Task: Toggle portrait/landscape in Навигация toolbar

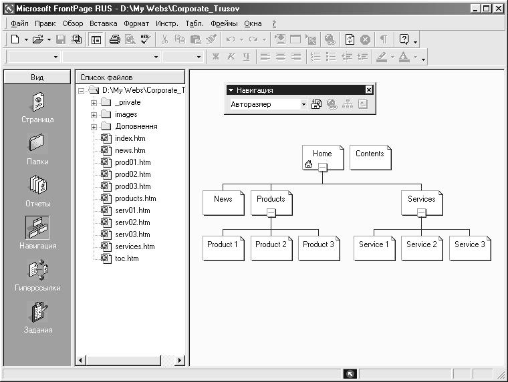Action: (x=317, y=104)
